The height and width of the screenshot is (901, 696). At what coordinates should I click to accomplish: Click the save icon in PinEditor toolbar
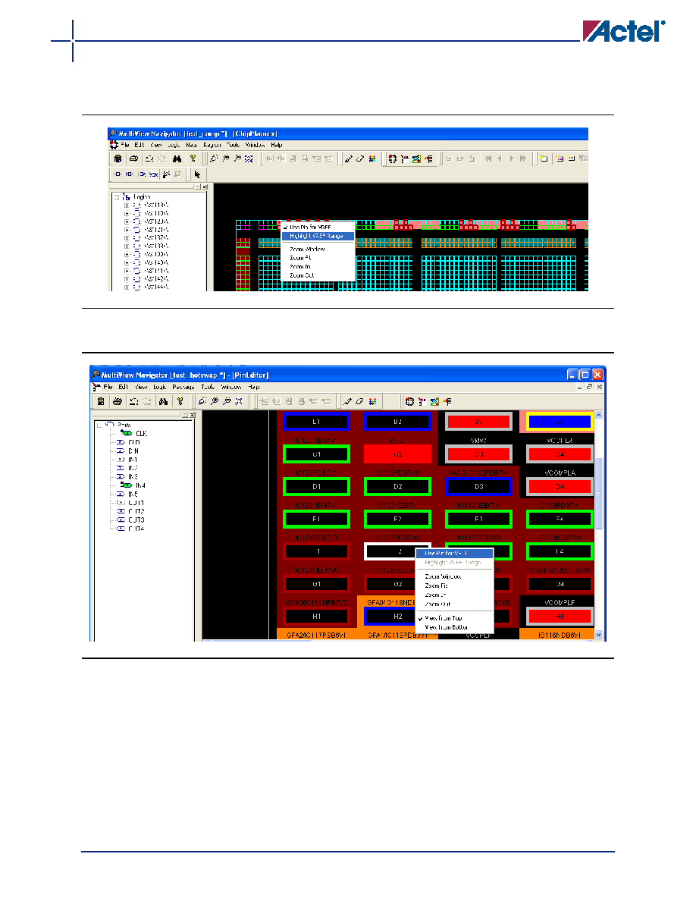pyautogui.click(x=101, y=401)
